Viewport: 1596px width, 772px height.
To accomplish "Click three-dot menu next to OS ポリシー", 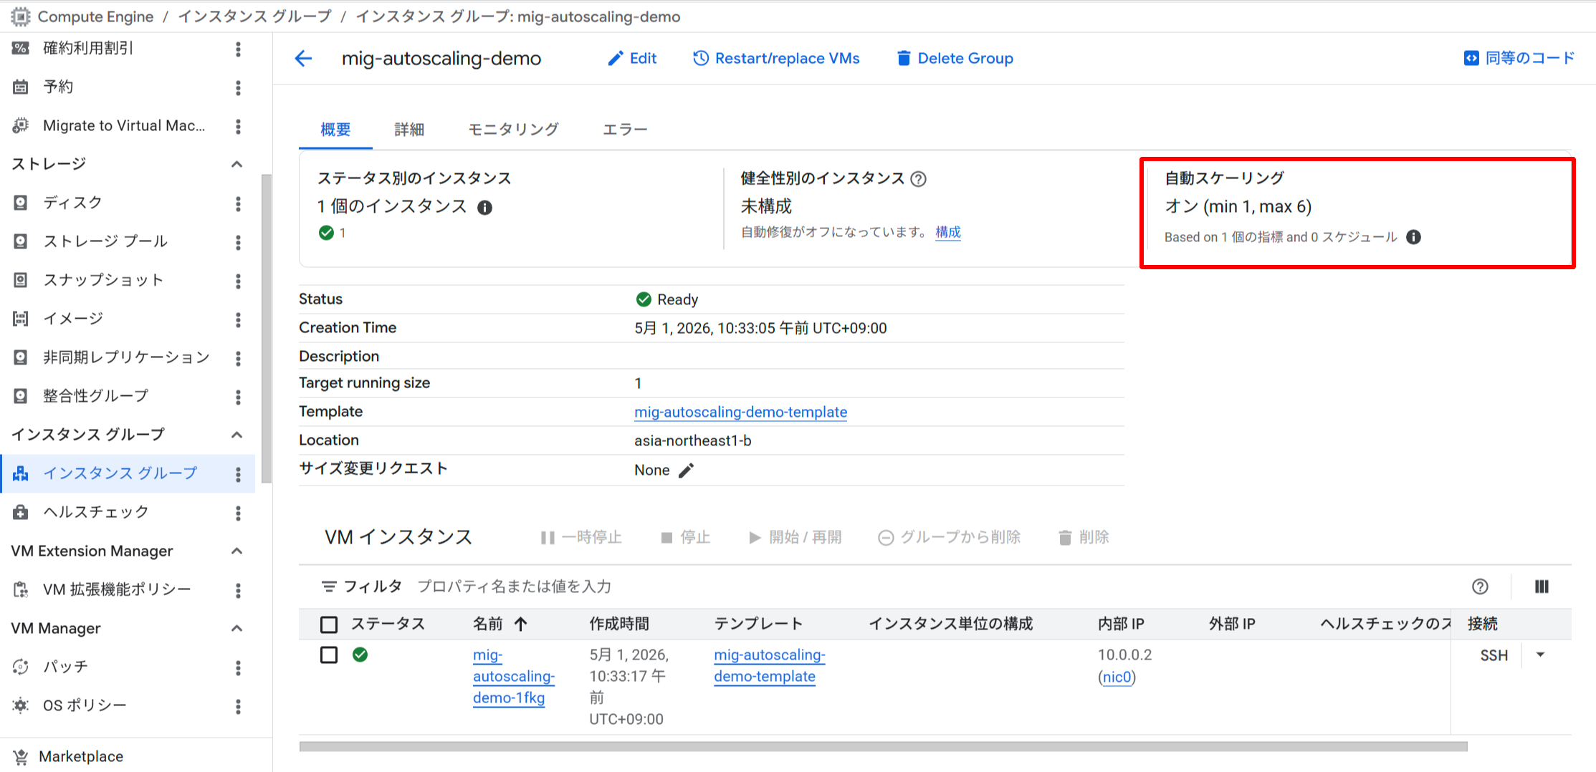I will coord(238,706).
